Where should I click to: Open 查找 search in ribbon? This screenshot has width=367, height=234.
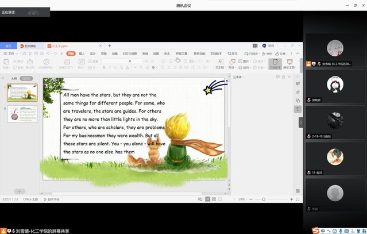[x=233, y=53]
